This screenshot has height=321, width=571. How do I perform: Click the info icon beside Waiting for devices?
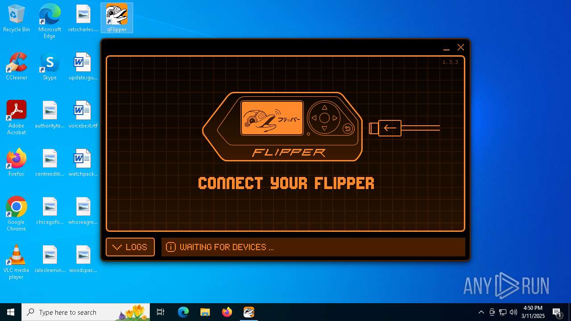tap(171, 247)
